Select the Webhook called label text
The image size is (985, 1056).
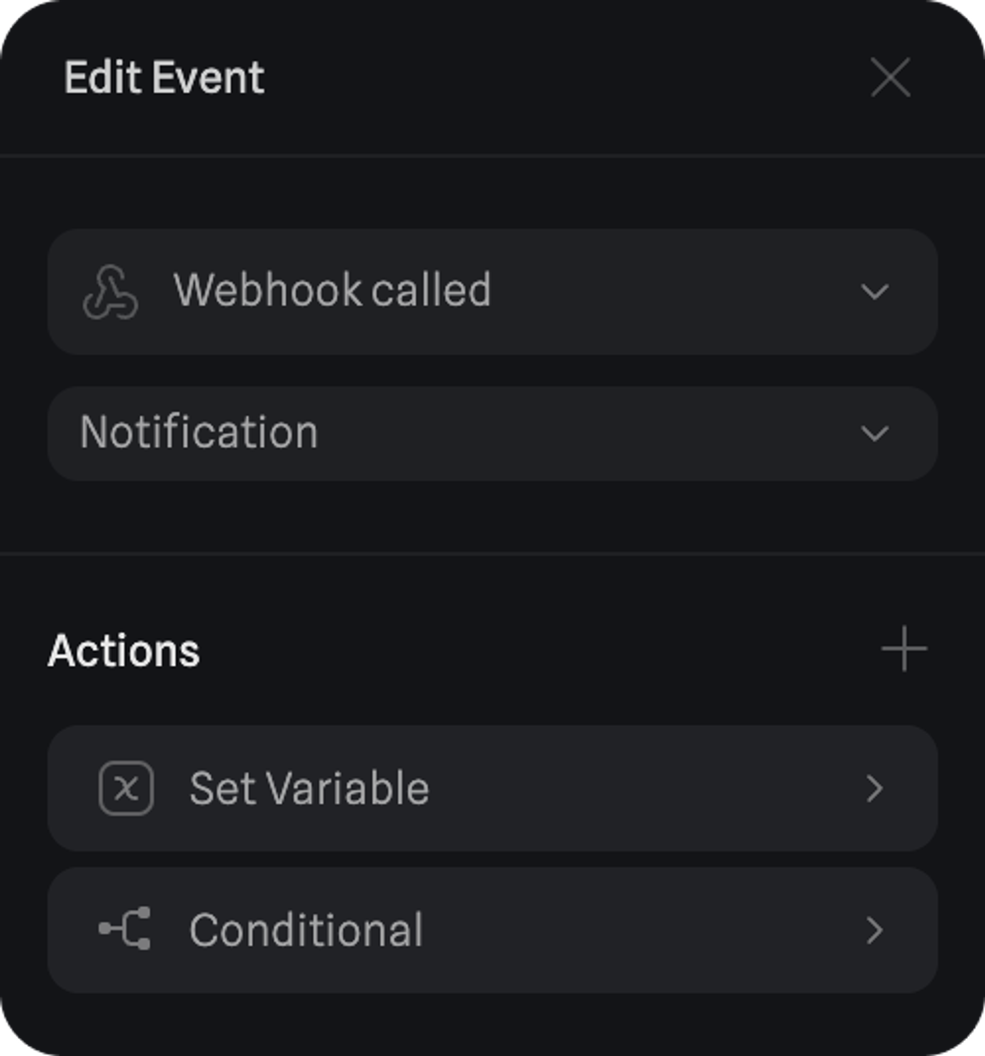point(332,290)
